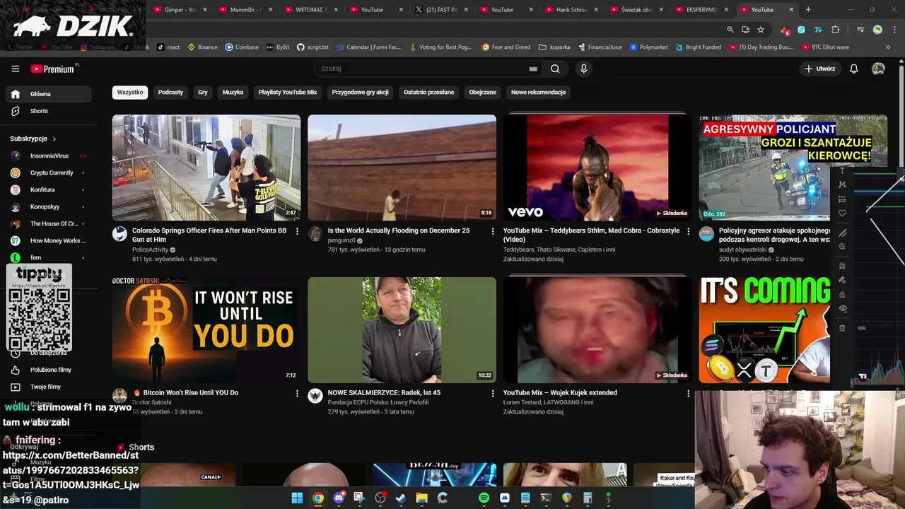This screenshot has height=509, width=905.
Task: Switch to the Gimper browser tab
Action: (180, 10)
